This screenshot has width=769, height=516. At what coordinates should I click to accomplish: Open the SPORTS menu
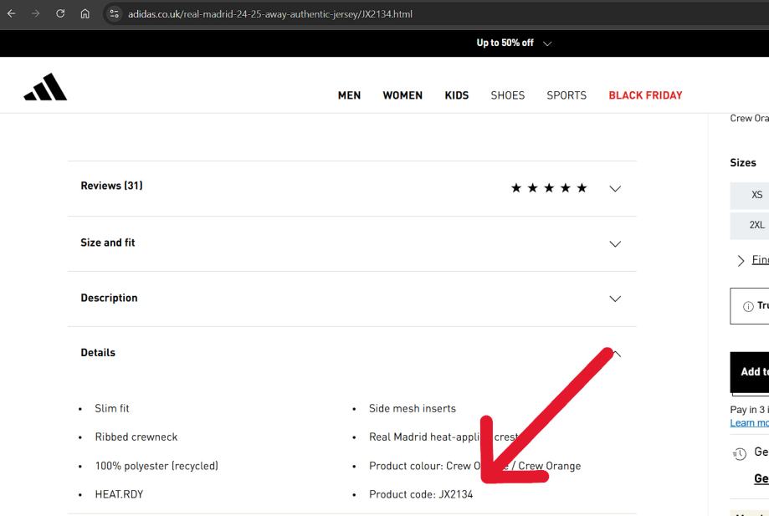coord(566,95)
